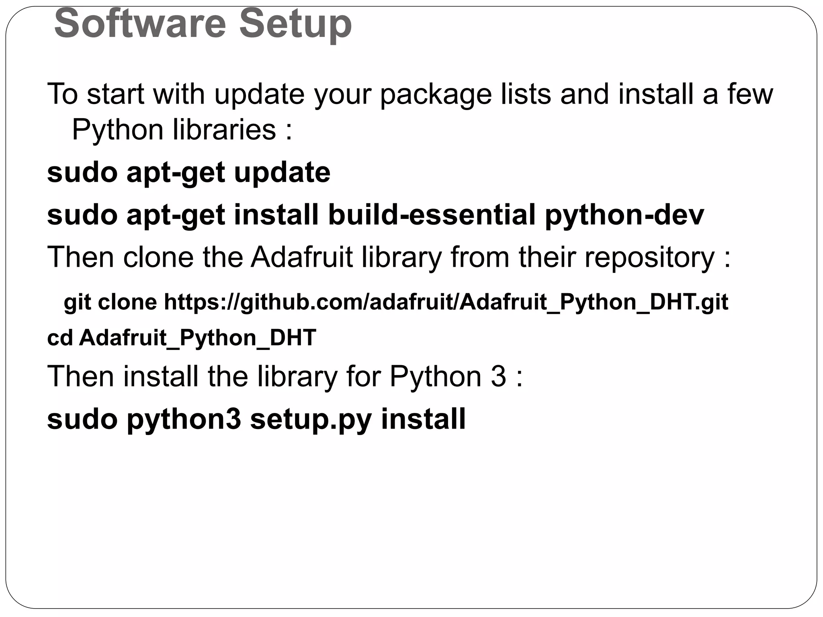Click the cd Adafruit_Python_DHT command

click(182, 337)
